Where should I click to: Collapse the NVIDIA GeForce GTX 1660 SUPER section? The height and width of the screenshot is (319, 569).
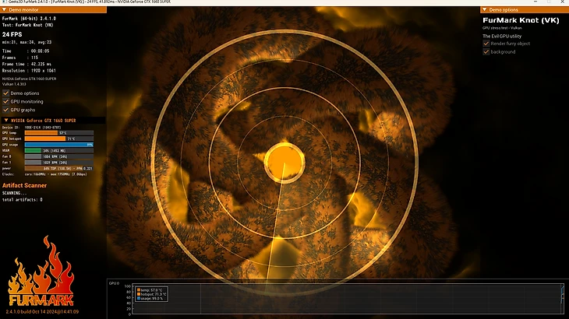point(6,121)
